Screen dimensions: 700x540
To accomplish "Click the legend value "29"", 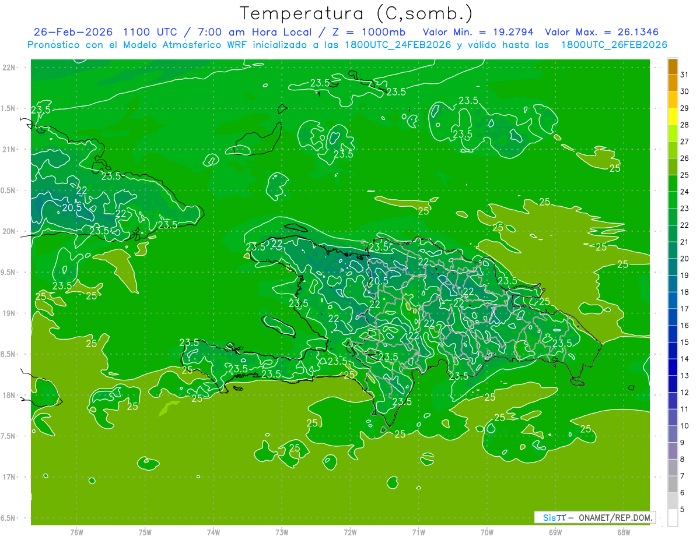I will click(685, 108).
